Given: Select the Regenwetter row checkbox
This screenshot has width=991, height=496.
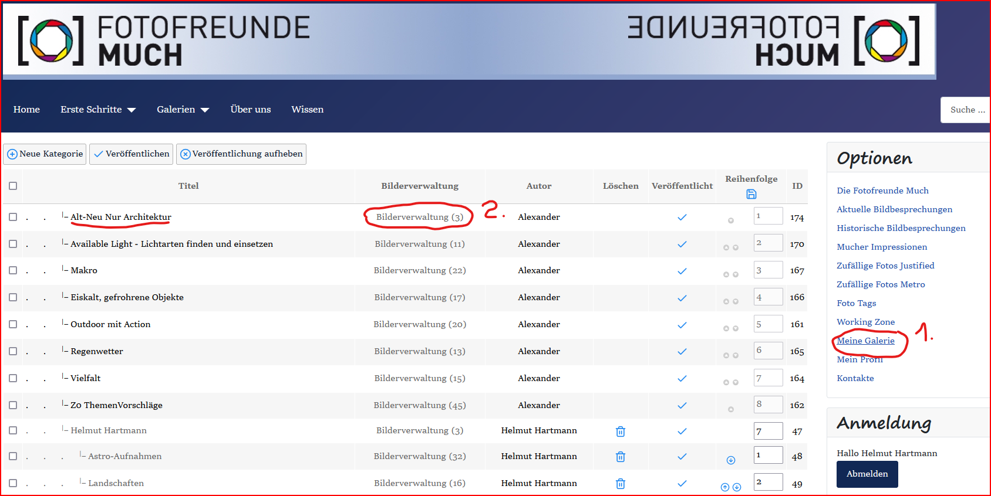Looking at the screenshot, I should pos(13,351).
